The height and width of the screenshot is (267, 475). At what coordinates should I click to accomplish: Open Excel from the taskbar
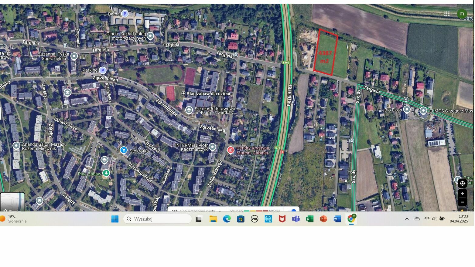click(x=309, y=219)
